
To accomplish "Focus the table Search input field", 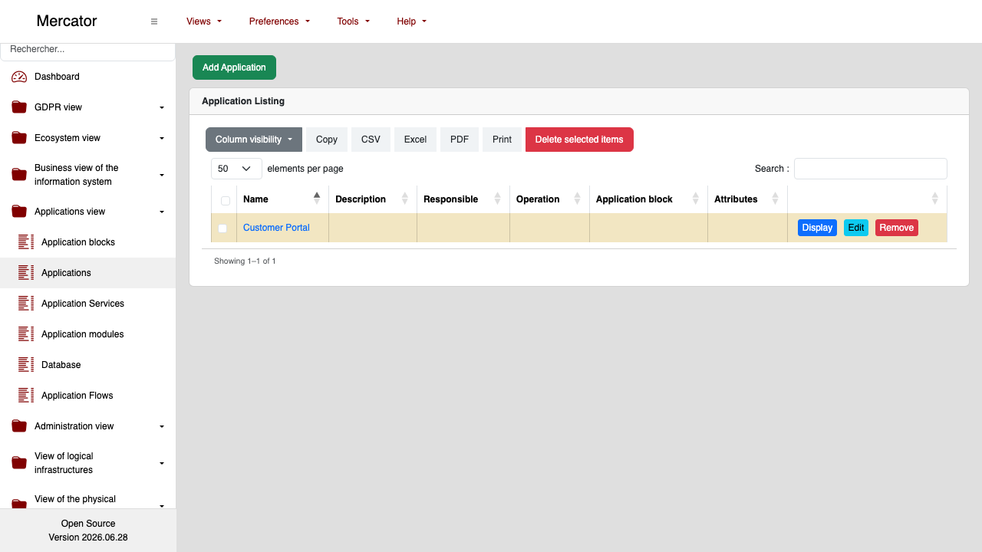I will click(x=871, y=169).
